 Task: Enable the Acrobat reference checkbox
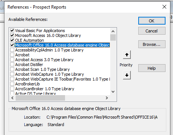(x=12, y=55)
